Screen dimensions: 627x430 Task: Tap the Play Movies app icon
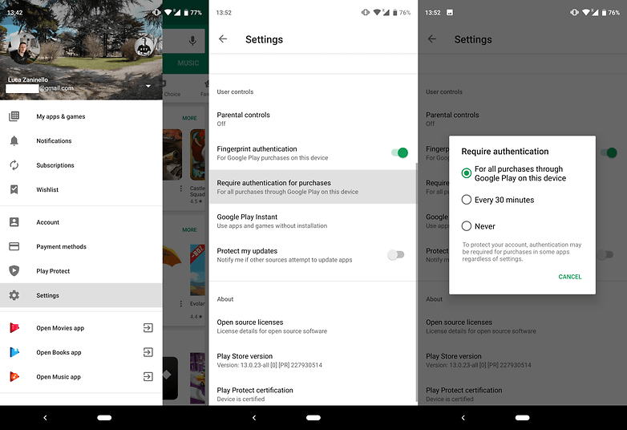click(14, 328)
